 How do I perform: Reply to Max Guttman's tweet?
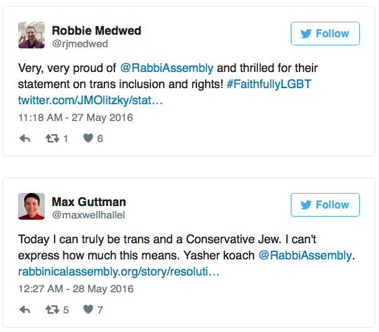[25, 310]
